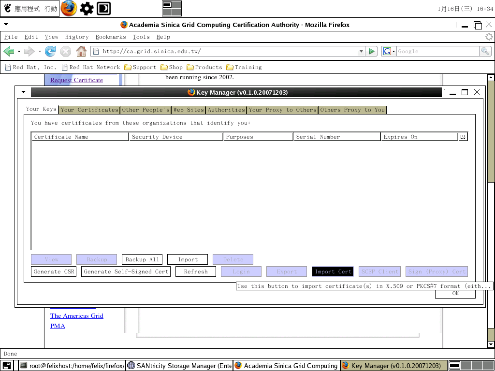Image resolution: width=495 pixels, height=371 pixels.
Task: Click the show desktop icon in bottom panel
Action: (x=7, y=366)
